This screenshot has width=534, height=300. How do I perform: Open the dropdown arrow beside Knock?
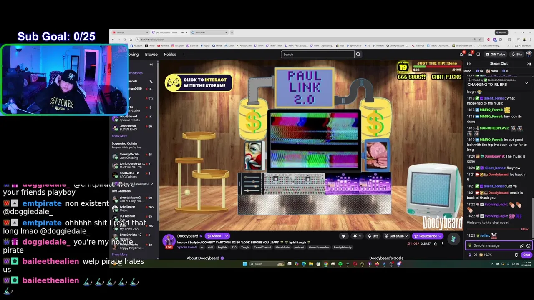227,236
